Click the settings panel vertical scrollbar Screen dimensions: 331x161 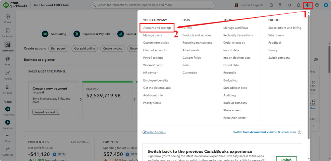(308, 77)
